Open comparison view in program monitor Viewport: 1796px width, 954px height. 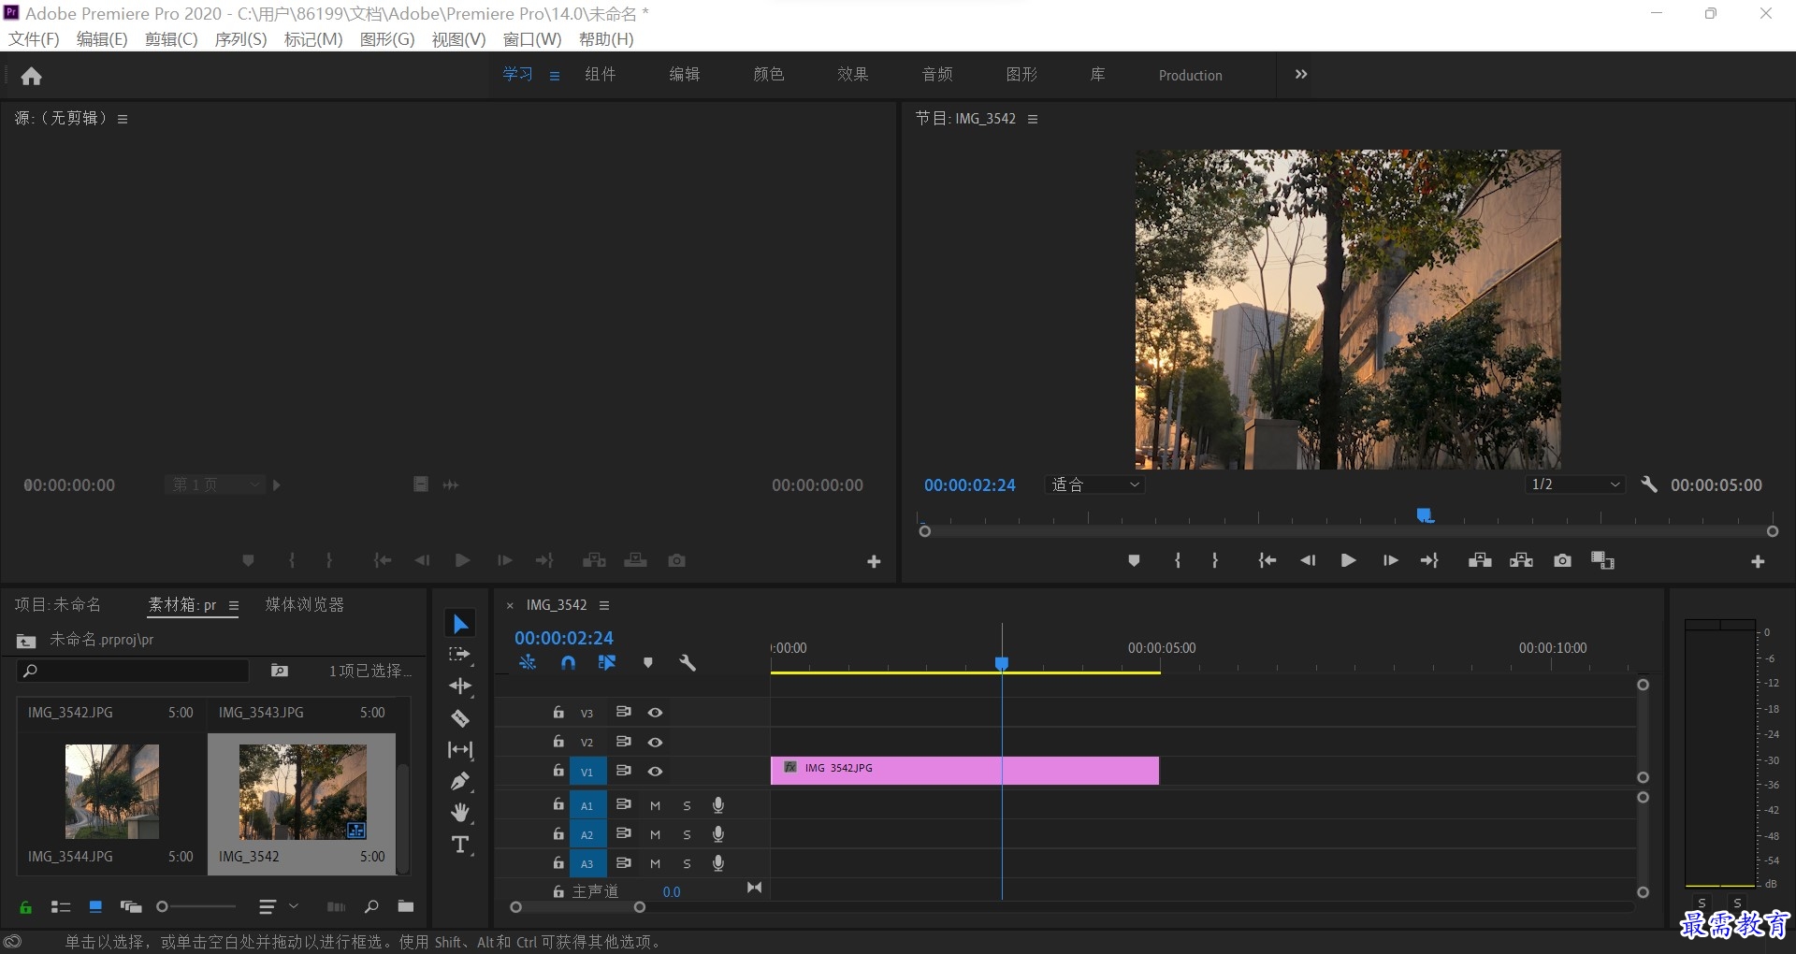coord(1602,560)
